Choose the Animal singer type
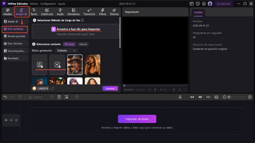Image resolution: width=255 pixels, height=143 pixels. (83, 44)
